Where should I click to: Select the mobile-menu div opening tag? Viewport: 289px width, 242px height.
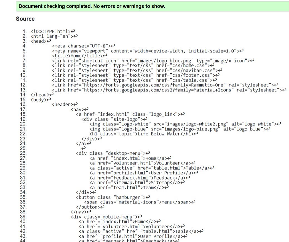point(105,217)
